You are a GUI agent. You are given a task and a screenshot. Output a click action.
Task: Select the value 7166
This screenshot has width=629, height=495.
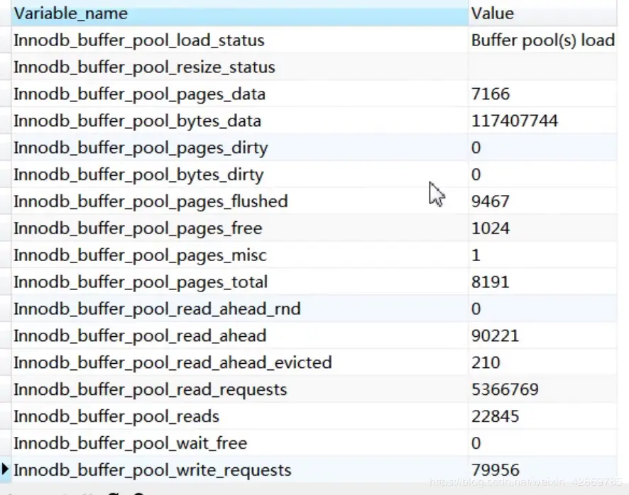pos(543,94)
